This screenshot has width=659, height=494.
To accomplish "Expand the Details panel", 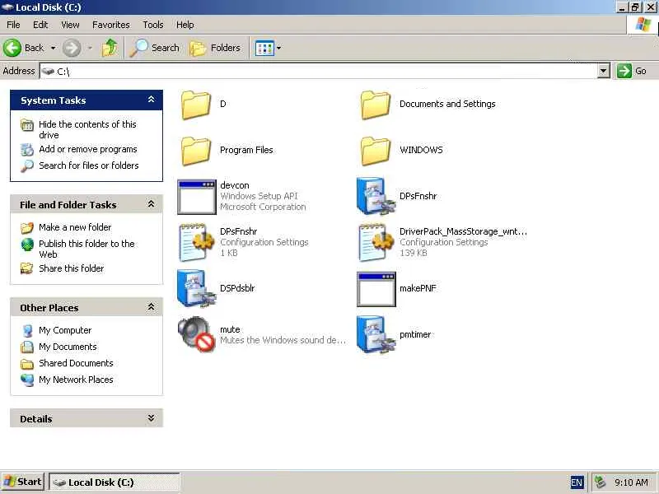I will click(x=152, y=418).
